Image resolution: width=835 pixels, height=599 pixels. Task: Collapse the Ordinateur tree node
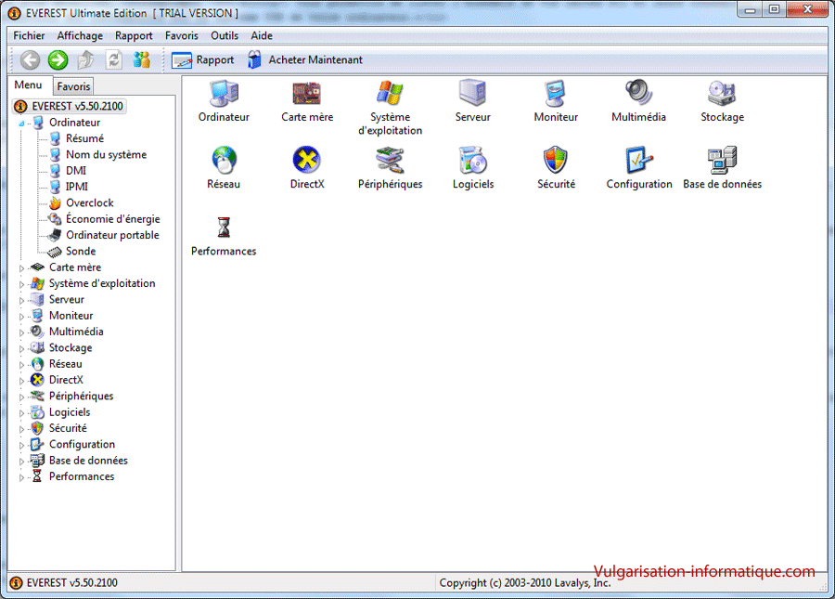pos(21,124)
